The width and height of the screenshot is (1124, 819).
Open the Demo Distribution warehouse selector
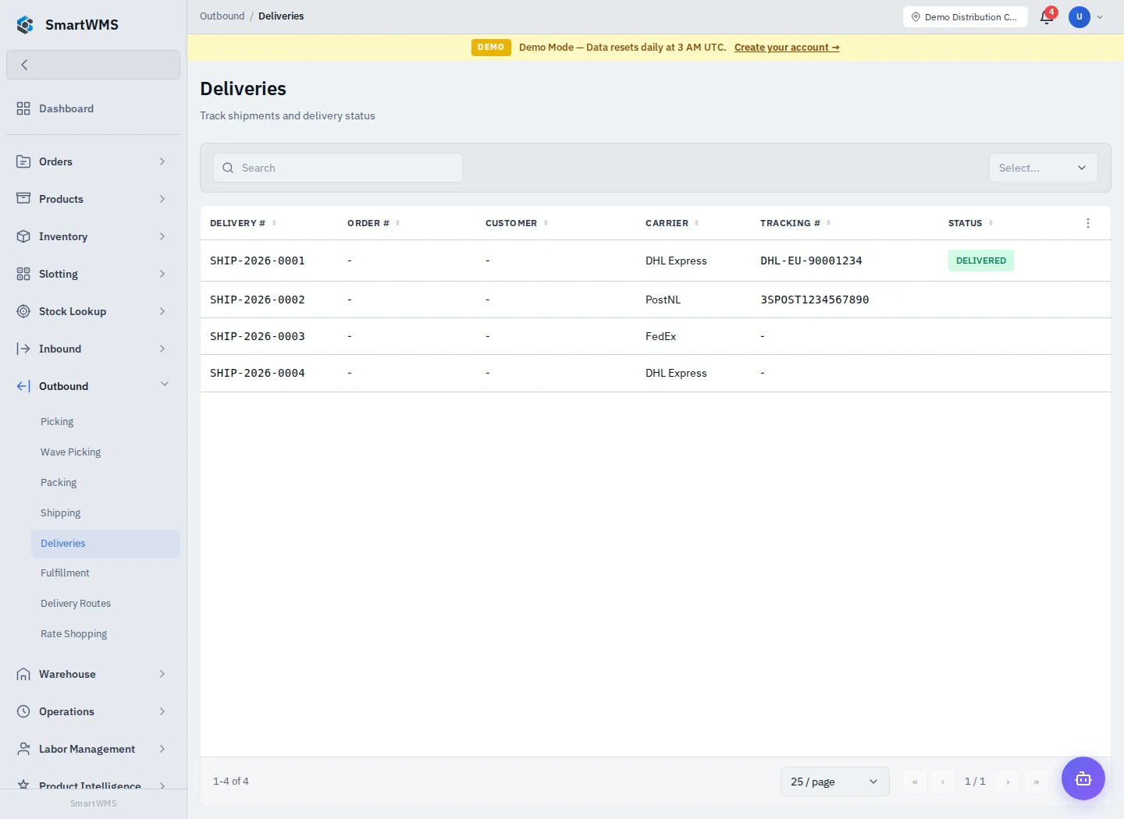pos(966,17)
